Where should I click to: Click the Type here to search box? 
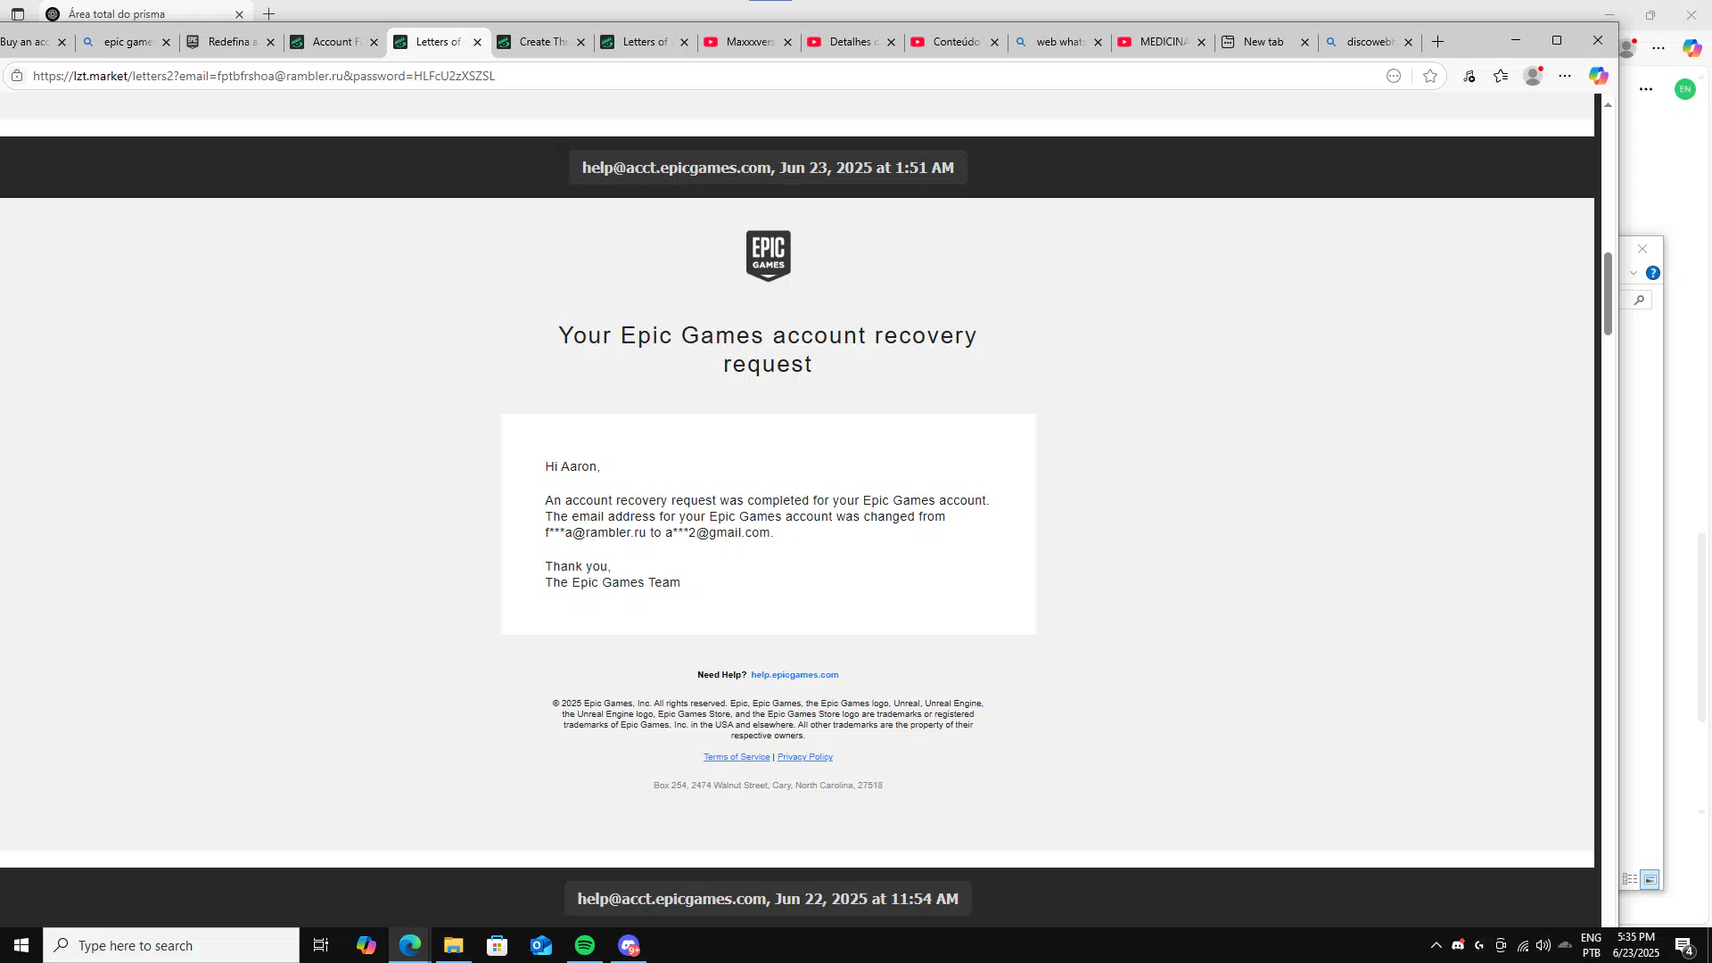171,945
